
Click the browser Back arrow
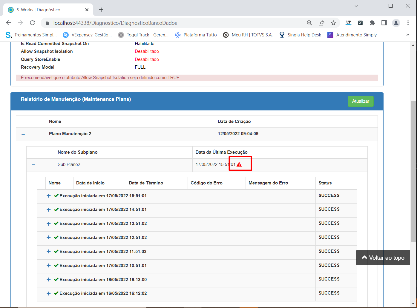(x=8, y=23)
